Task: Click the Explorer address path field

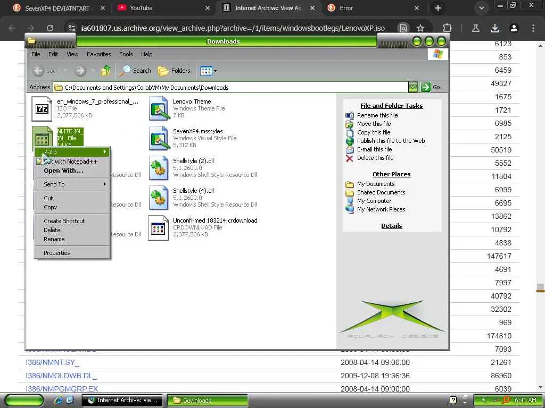Action: [x=231, y=88]
